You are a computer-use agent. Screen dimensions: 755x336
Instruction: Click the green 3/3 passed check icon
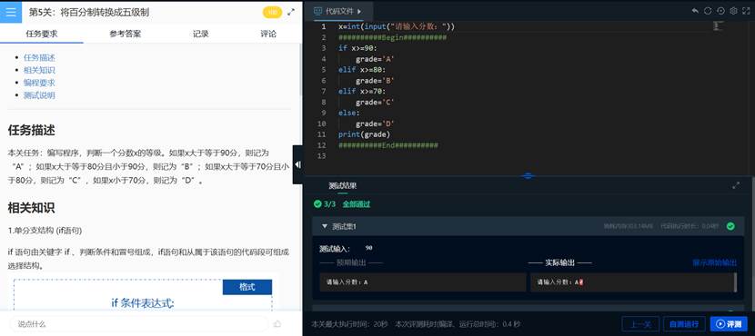[317, 203]
